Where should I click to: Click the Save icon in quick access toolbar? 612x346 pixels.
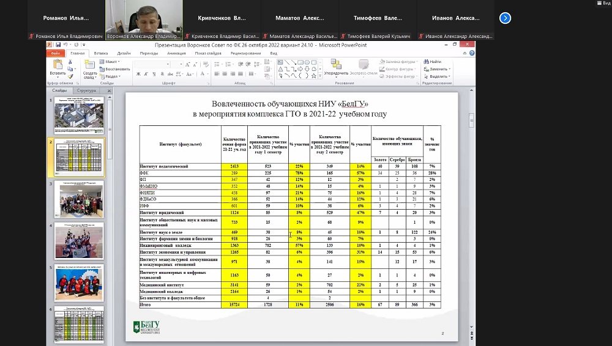tap(58, 45)
